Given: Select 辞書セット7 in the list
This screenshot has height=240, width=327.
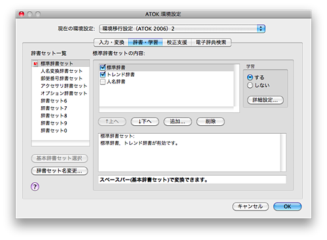Looking at the screenshot, I should coord(61,108).
